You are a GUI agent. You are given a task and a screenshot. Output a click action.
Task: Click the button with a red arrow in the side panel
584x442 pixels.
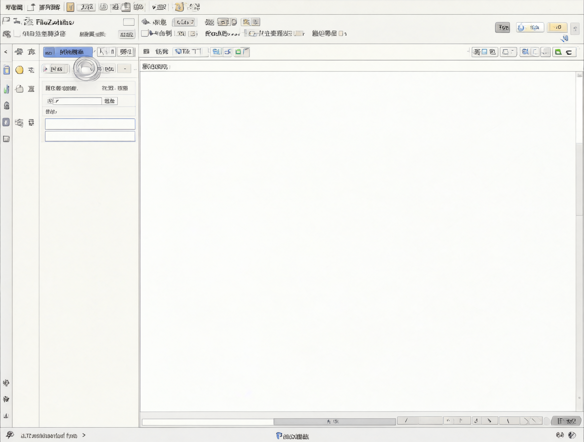(x=56, y=69)
